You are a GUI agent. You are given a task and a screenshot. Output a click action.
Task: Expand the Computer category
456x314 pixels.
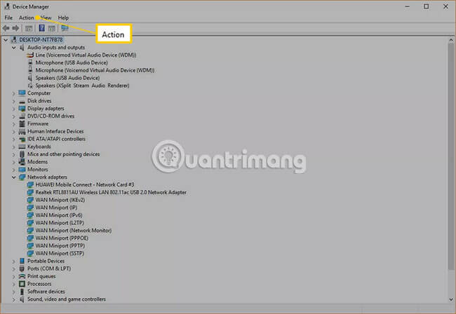coord(13,93)
